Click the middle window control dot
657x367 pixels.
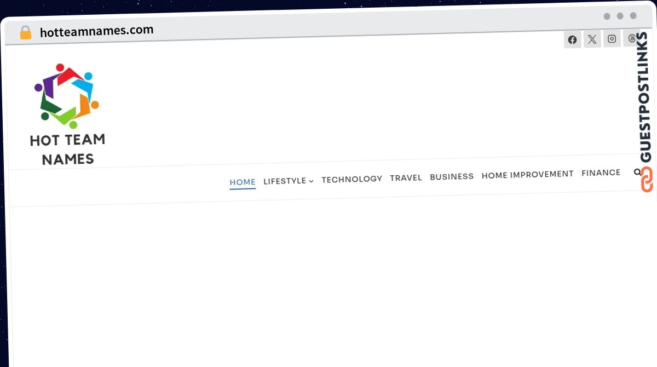[x=619, y=16]
